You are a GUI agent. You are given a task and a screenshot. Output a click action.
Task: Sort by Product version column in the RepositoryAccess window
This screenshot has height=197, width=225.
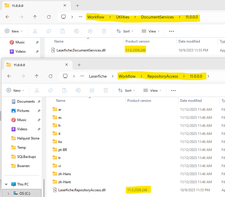(x=139, y=101)
